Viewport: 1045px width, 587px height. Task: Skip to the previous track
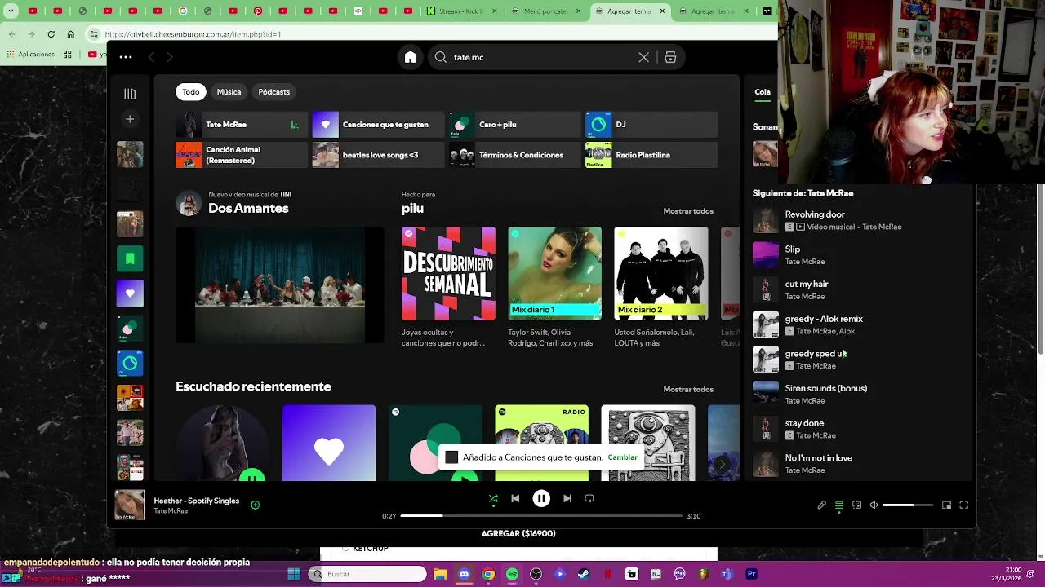point(515,498)
